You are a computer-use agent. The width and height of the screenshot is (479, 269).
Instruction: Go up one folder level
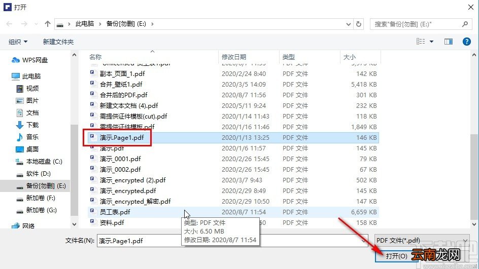tap(47, 24)
